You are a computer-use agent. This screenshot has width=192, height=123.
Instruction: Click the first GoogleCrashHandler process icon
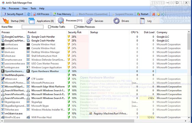3,37
